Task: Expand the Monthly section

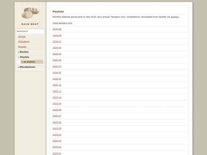Action: tap(30, 52)
